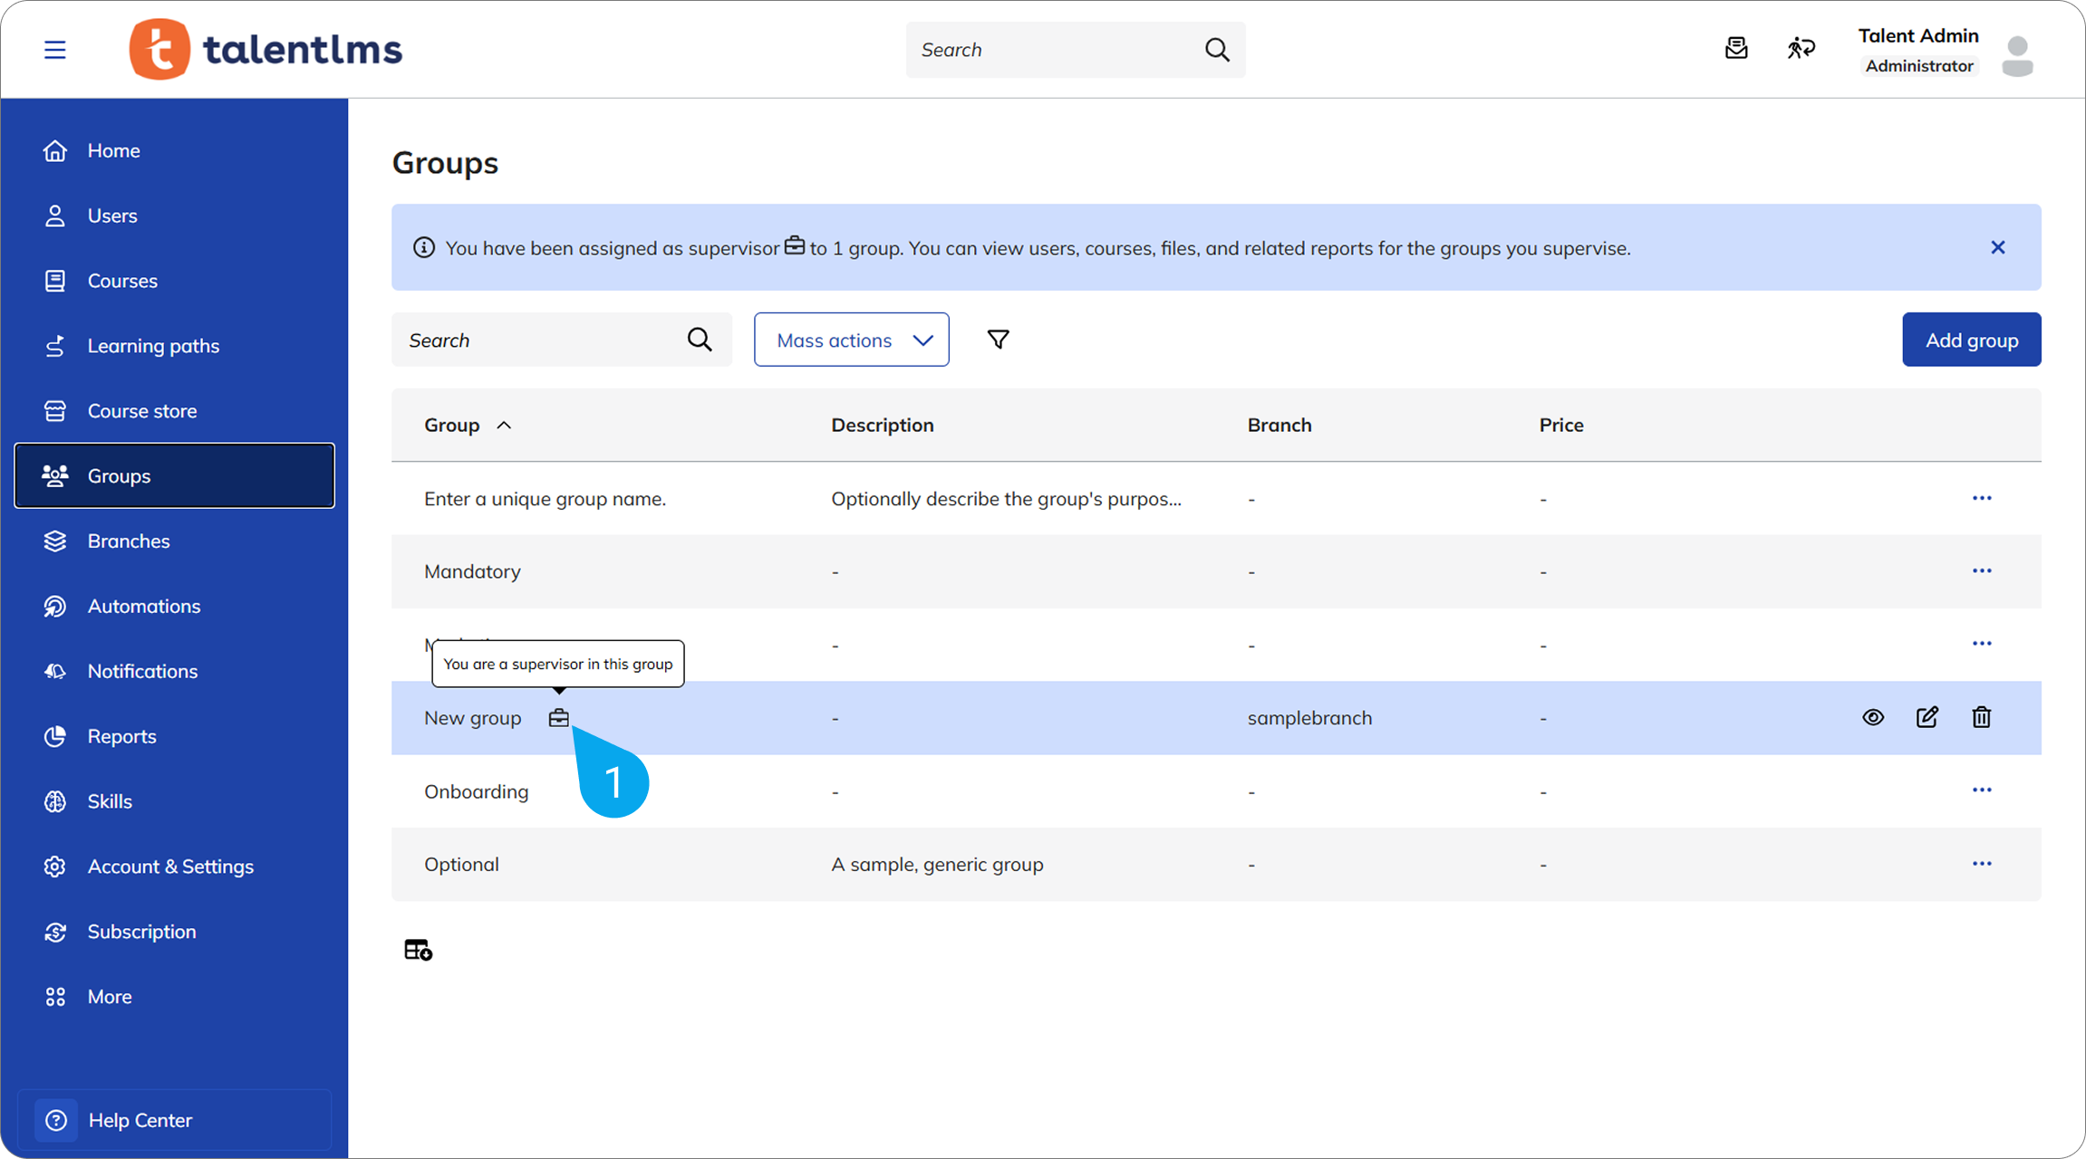2086x1159 pixels.
Task: Open the filter funnel icon
Action: point(998,340)
